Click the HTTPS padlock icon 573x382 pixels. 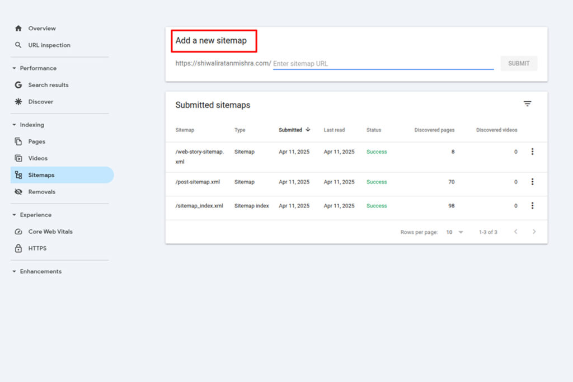click(x=18, y=248)
